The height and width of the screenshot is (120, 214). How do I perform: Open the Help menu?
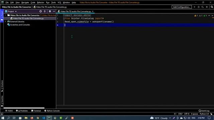[x=74, y=2]
